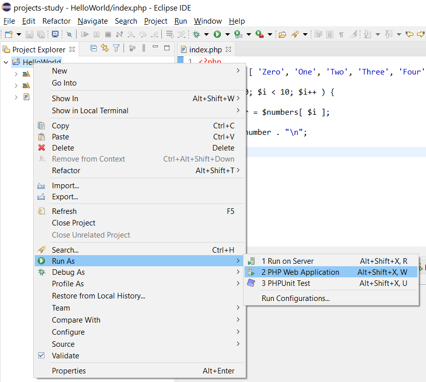Screen dimensions: 426x382
Task: Click the Open Task folder icon
Action: pos(282,34)
